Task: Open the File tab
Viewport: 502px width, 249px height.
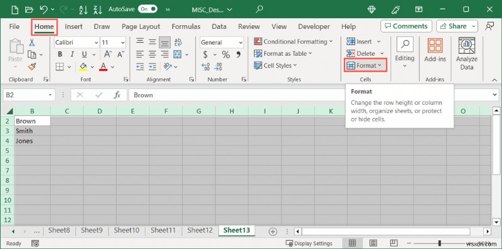Action: click(14, 26)
